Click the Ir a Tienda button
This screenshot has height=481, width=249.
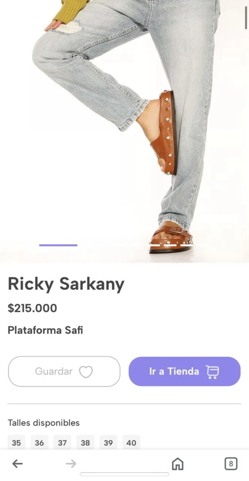click(184, 372)
